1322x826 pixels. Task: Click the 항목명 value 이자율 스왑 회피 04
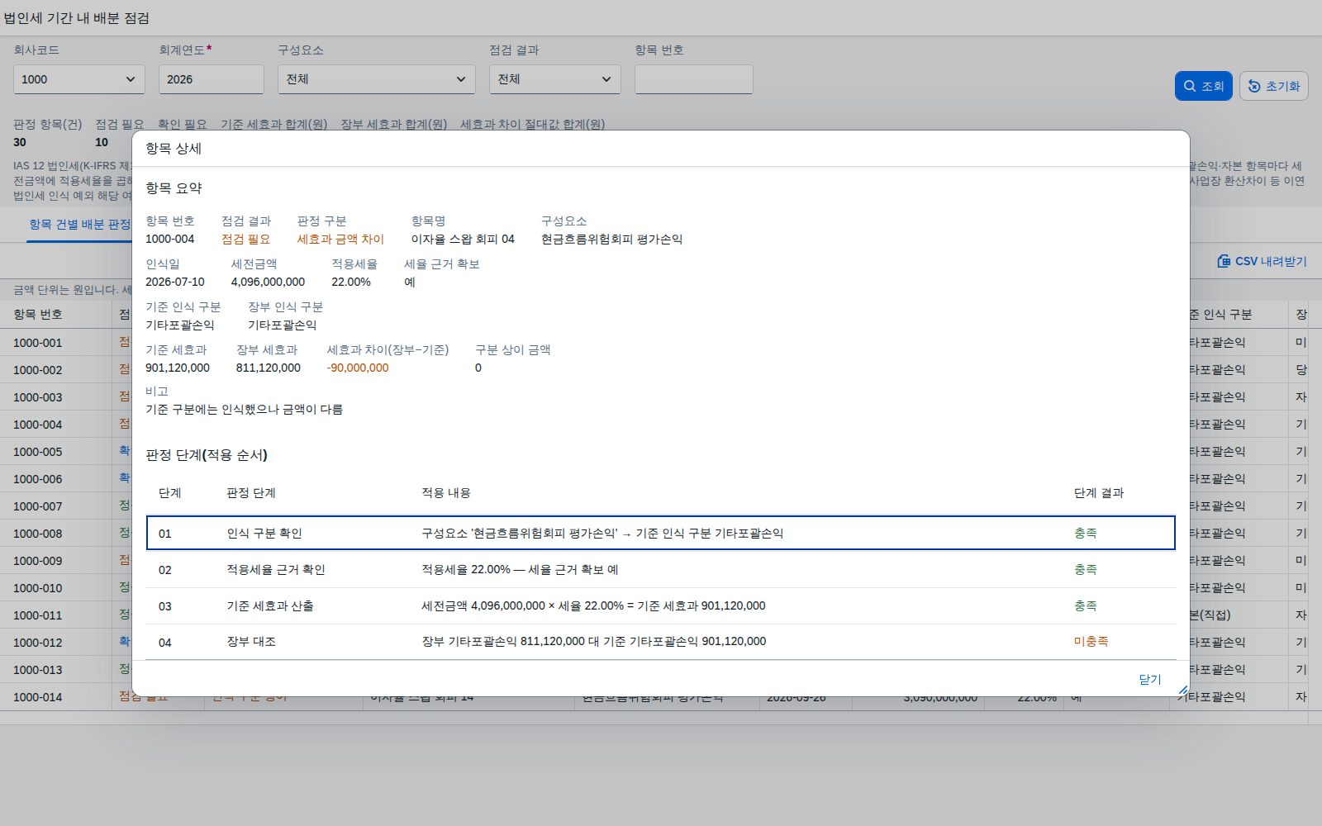(463, 239)
